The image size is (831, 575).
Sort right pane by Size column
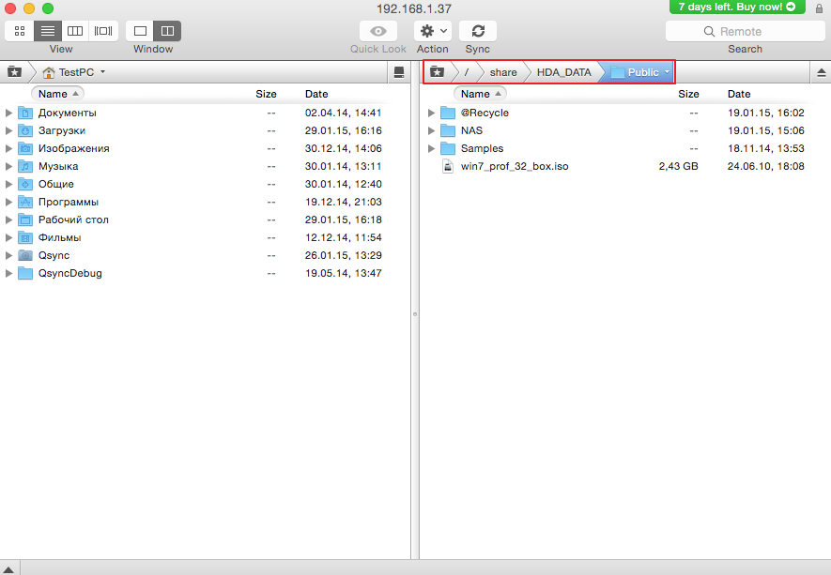point(688,94)
